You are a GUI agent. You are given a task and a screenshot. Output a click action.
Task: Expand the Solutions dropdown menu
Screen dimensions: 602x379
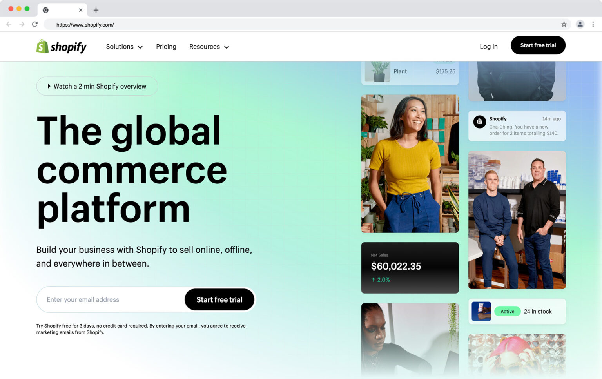click(124, 47)
